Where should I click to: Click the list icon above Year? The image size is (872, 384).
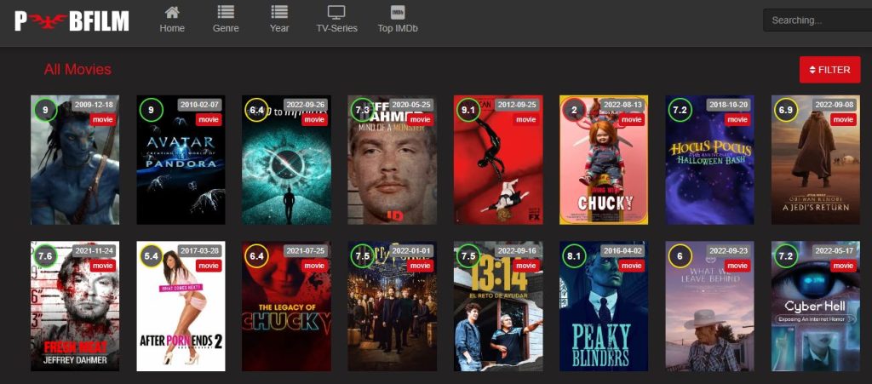(x=279, y=12)
